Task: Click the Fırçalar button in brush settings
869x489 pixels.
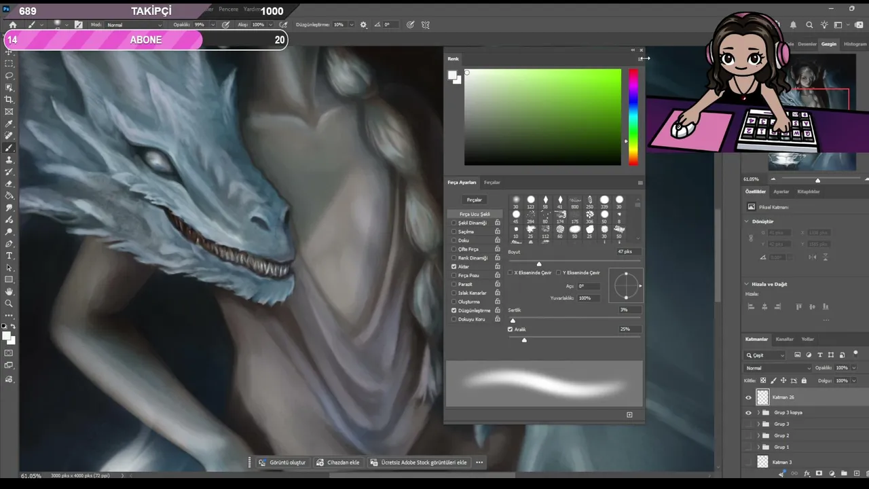Action: (475, 200)
